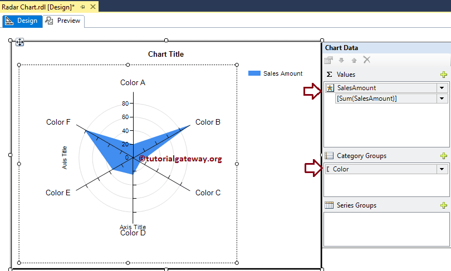Select the Color F axis label
Screen dimensions: 451x271
click(x=58, y=122)
